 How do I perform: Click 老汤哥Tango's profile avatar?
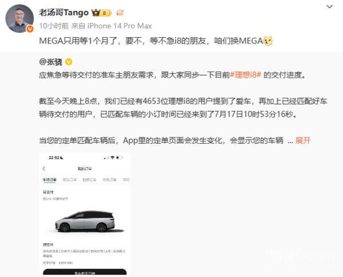pos(19,19)
